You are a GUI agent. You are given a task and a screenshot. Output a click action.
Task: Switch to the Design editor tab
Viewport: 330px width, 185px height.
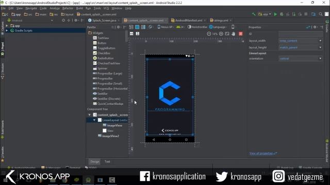click(95, 161)
